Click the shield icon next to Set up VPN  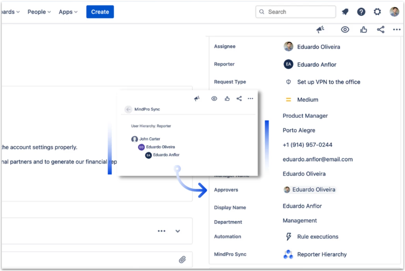click(x=288, y=82)
